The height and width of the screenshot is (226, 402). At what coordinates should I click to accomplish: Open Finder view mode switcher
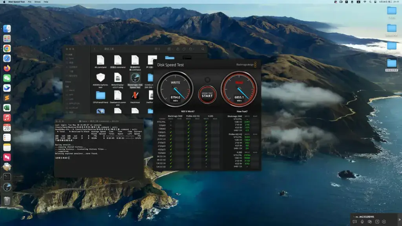coord(157,49)
